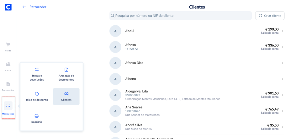Click the Criar cliente button

(270, 16)
